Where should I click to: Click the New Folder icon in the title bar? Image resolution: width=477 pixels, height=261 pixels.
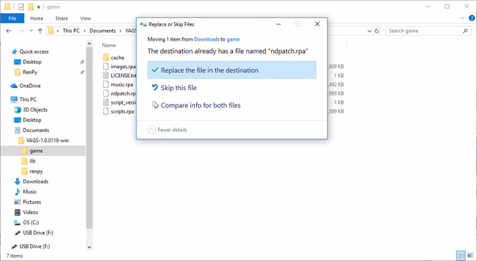click(x=30, y=7)
